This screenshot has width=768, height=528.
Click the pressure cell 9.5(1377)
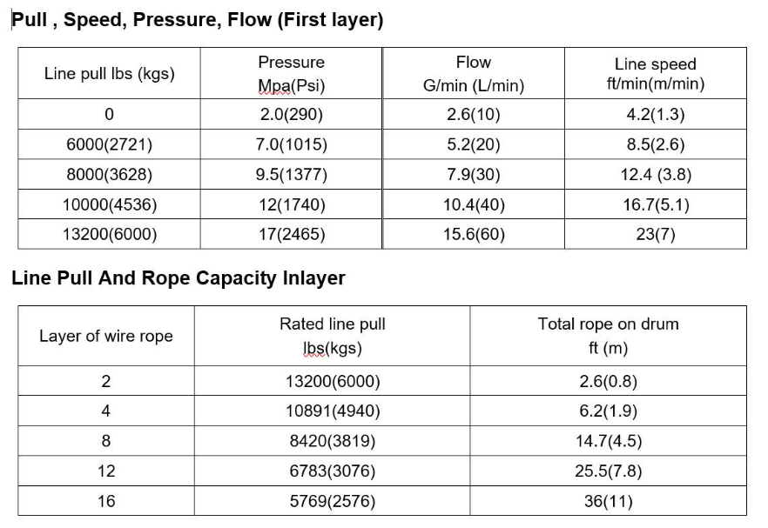tap(291, 174)
